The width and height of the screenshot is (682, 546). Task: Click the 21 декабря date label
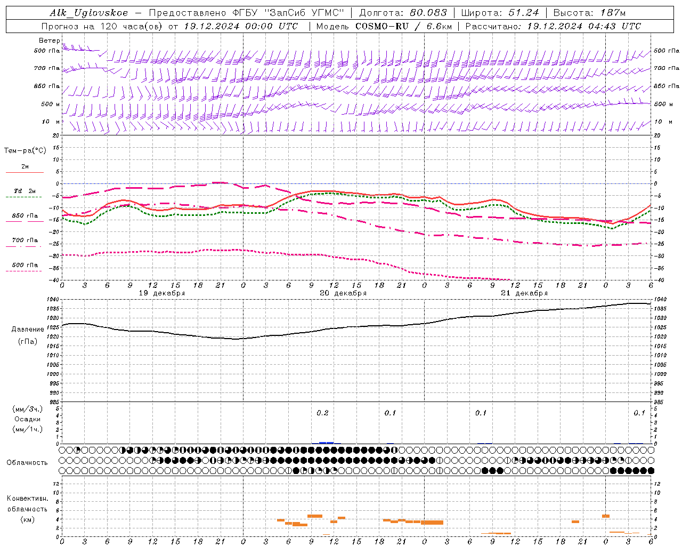[x=524, y=293]
